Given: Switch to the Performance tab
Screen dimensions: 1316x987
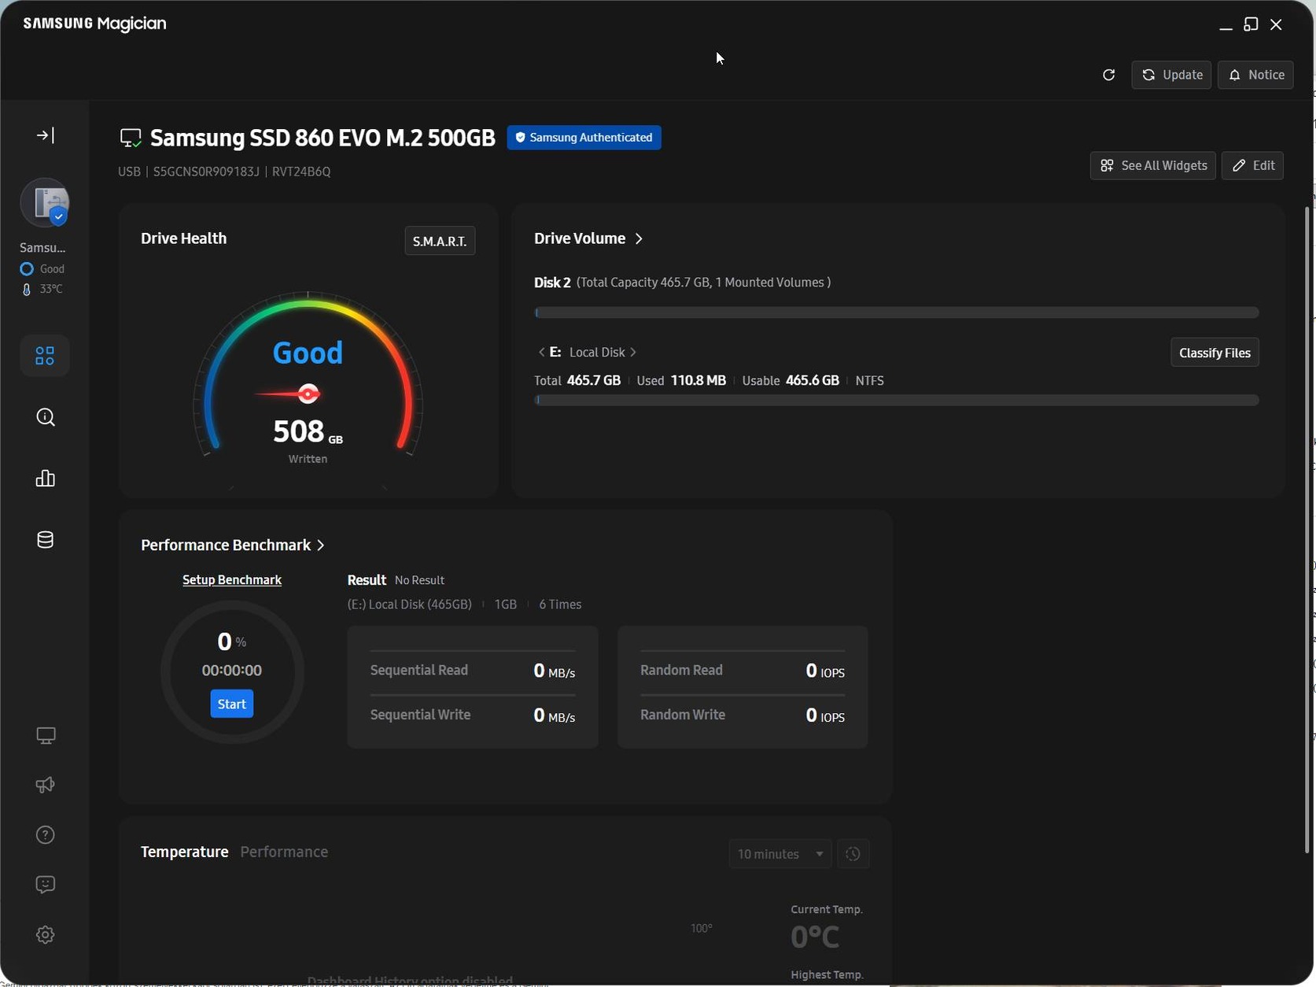Looking at the screenshot, I should pos(284,852).
